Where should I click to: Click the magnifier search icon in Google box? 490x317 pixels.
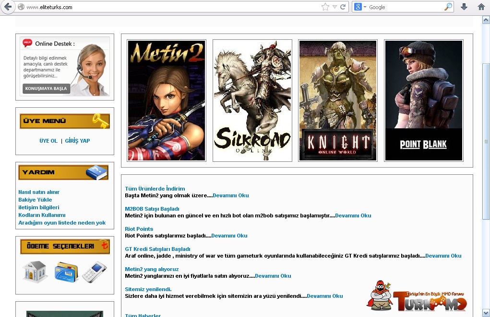(448, 7)
